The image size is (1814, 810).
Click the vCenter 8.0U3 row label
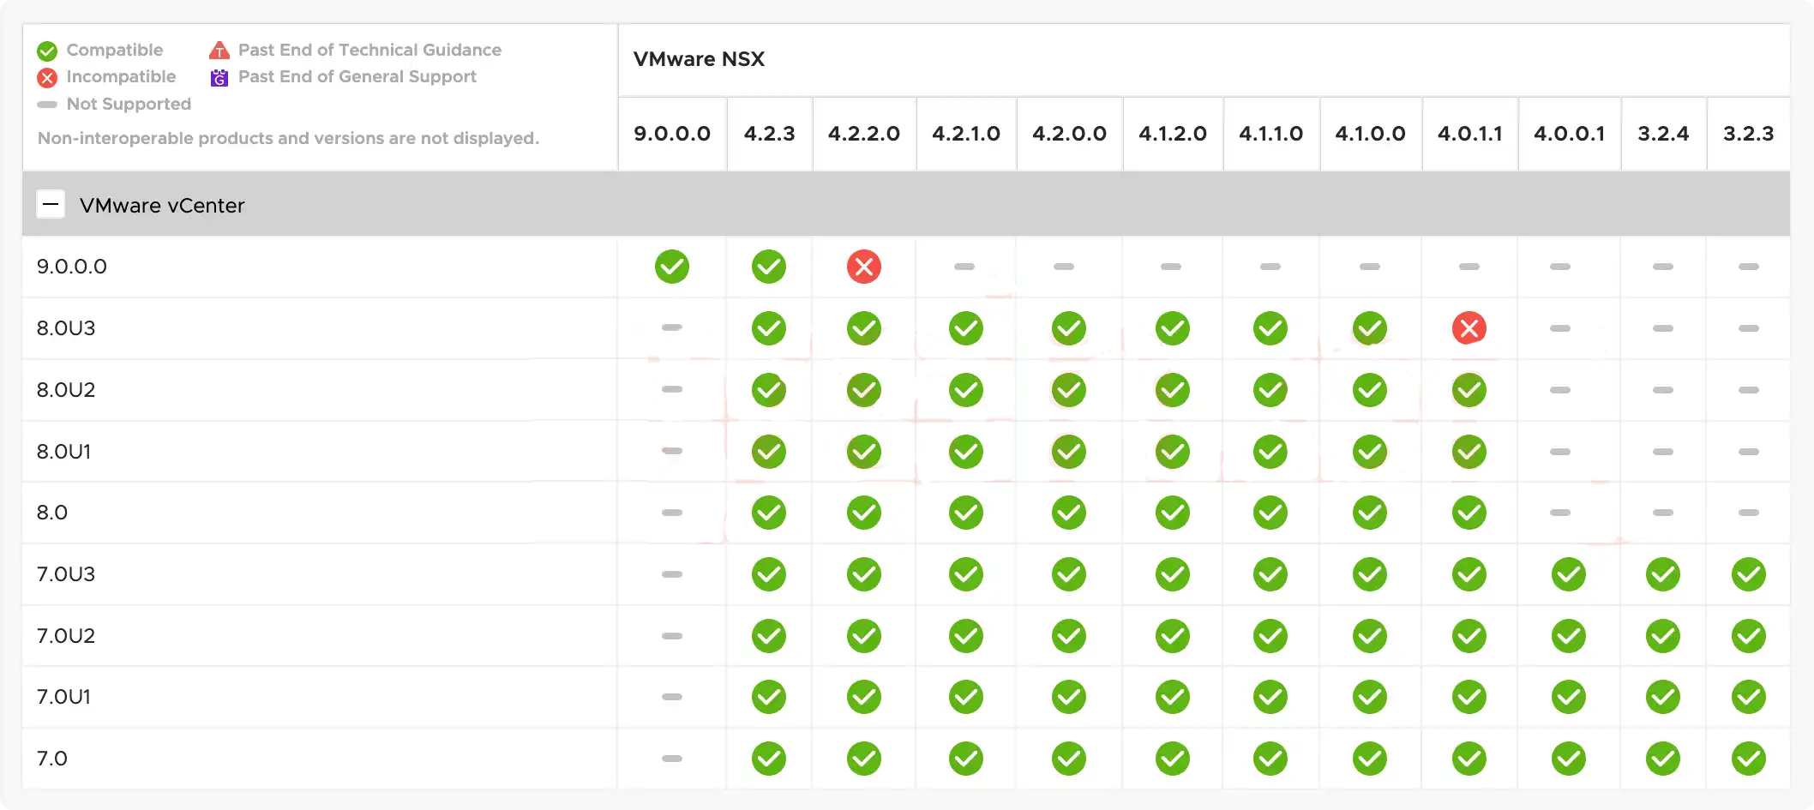click(x=66, y=327)
